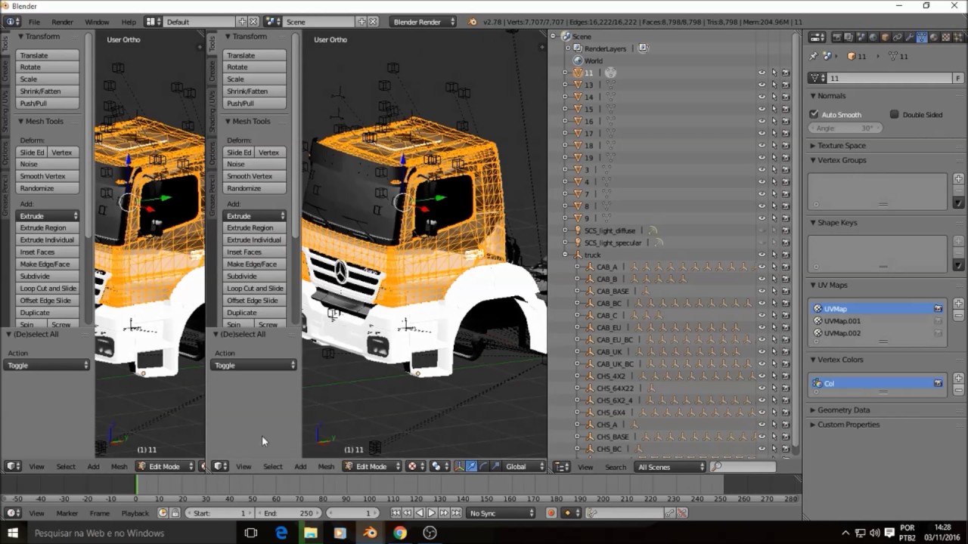Toggle selectability arrow for object 14
The image size is (968, 544).
[x=774, y=97]
